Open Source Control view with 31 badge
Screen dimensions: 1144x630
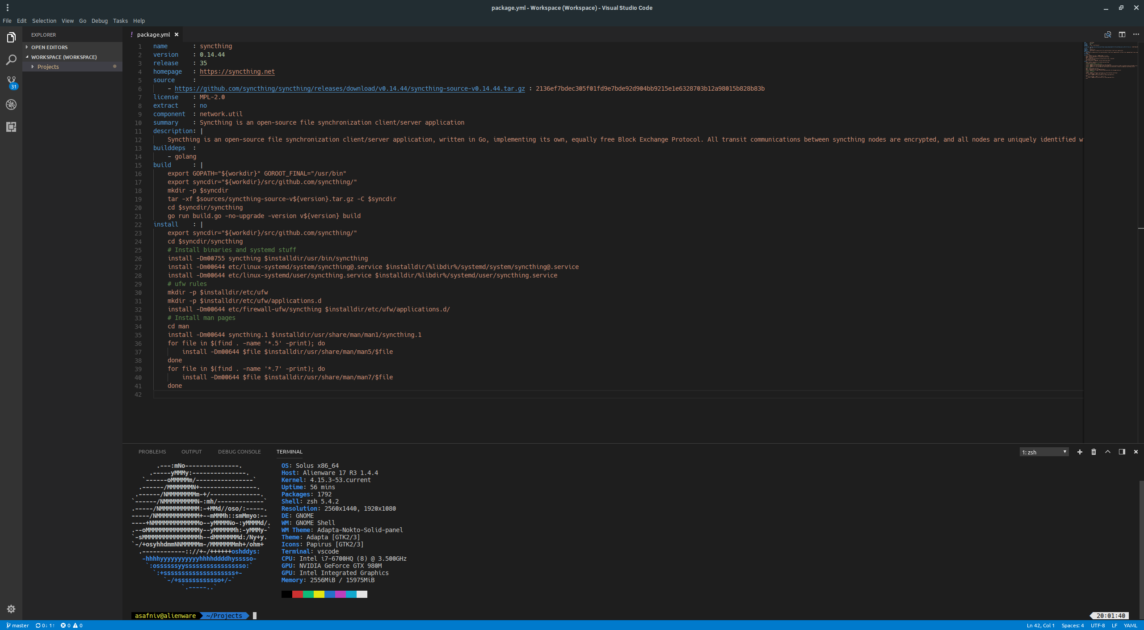point(11,82)
